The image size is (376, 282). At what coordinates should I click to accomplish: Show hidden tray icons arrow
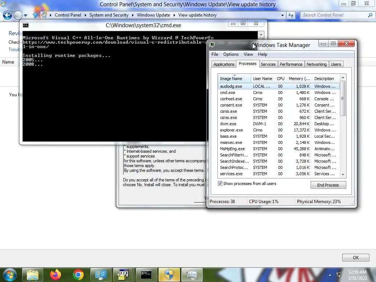(330, 275)
